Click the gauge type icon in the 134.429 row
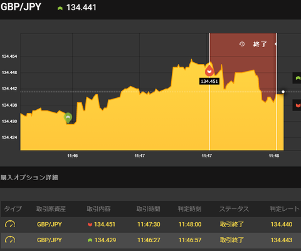Image resolution: width=301 pixels, height=251 pixels. pyautogui.click(x=10, y=240)
